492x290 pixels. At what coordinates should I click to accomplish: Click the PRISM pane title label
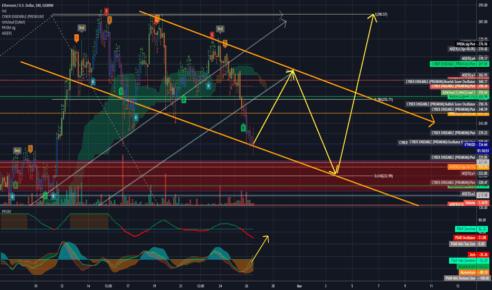6,211
